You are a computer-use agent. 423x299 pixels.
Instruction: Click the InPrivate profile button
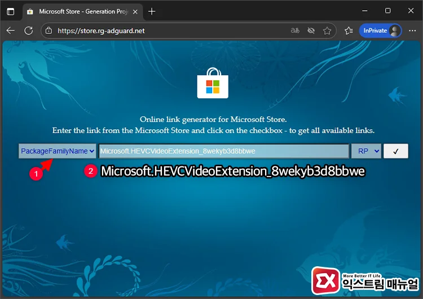pyautogui.click(x=380, y=30)
